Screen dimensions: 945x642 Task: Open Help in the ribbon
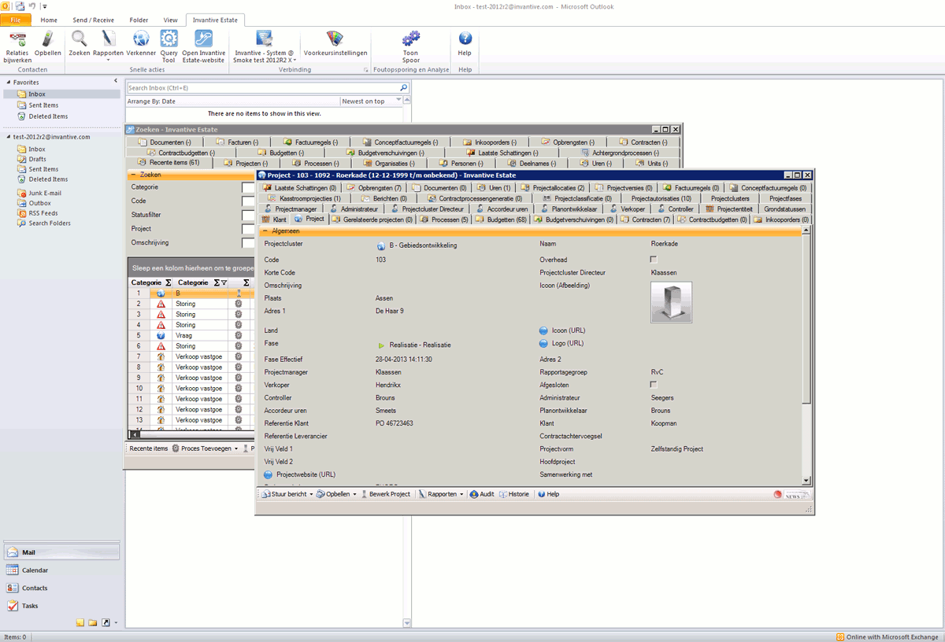point(465,43)
